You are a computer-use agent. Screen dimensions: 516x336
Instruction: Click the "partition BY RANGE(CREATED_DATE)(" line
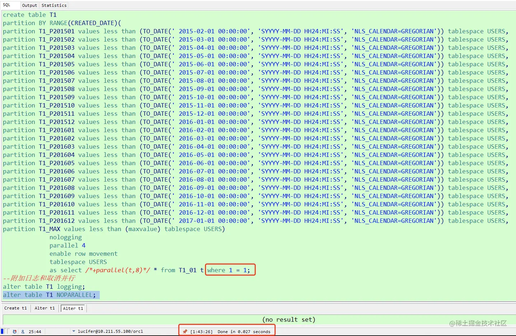click(62, 23)
